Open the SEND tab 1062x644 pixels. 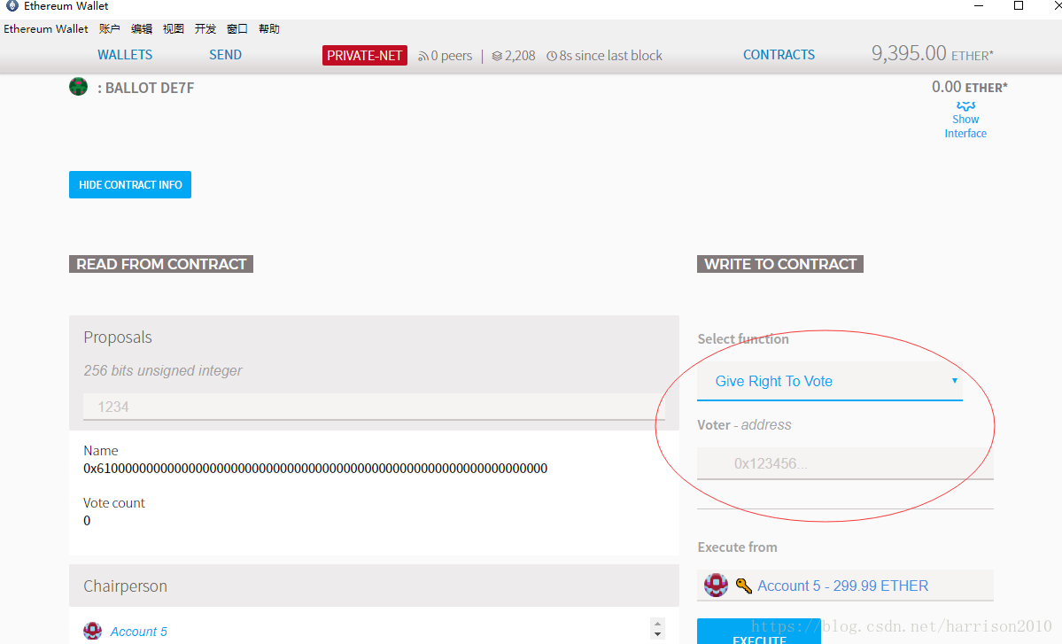coord(225,55)
